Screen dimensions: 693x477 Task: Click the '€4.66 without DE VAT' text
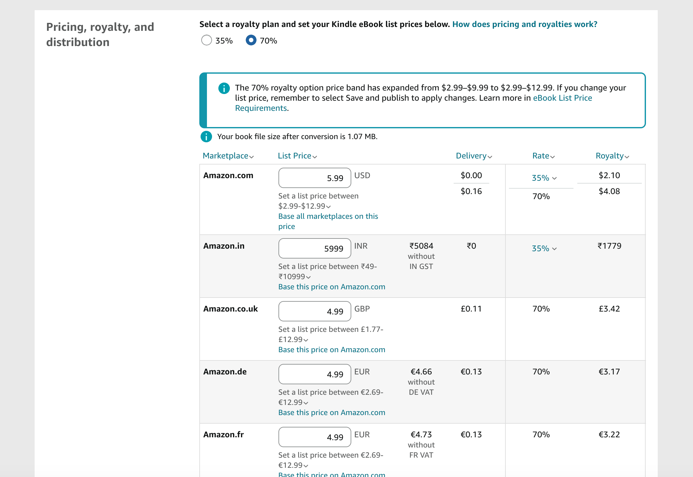(x=421, y=382)
